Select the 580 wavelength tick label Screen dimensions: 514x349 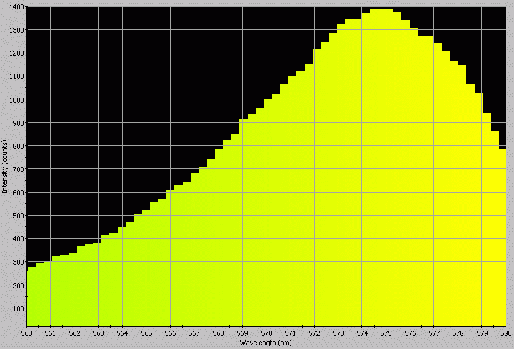pyautogui.click(x=505, y=333)
